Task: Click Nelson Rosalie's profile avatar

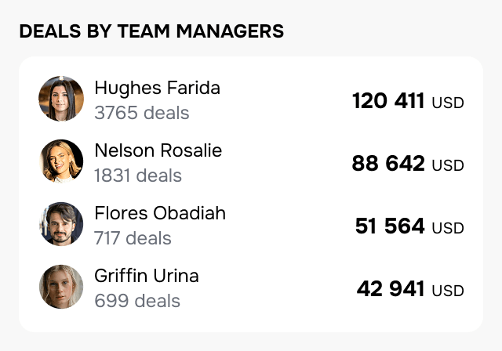Action: pyautogui.click(x=61, y=161)
